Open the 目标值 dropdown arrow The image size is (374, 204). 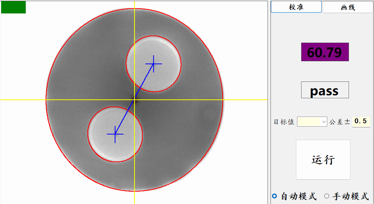coord(324,122)
